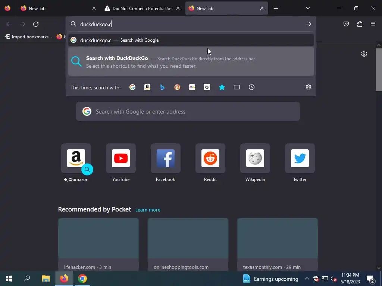Viewport: 382px width, 286px height.
Task: Open the Amazon shortcut tile
Action: [x=76, y=158]
